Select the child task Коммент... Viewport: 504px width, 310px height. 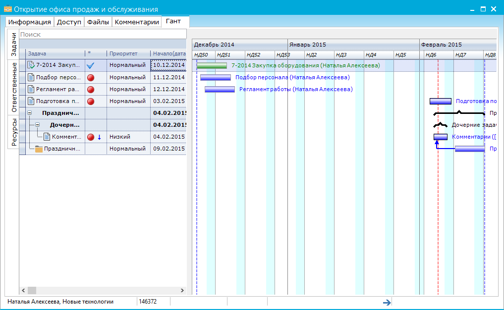coord(66,137)
